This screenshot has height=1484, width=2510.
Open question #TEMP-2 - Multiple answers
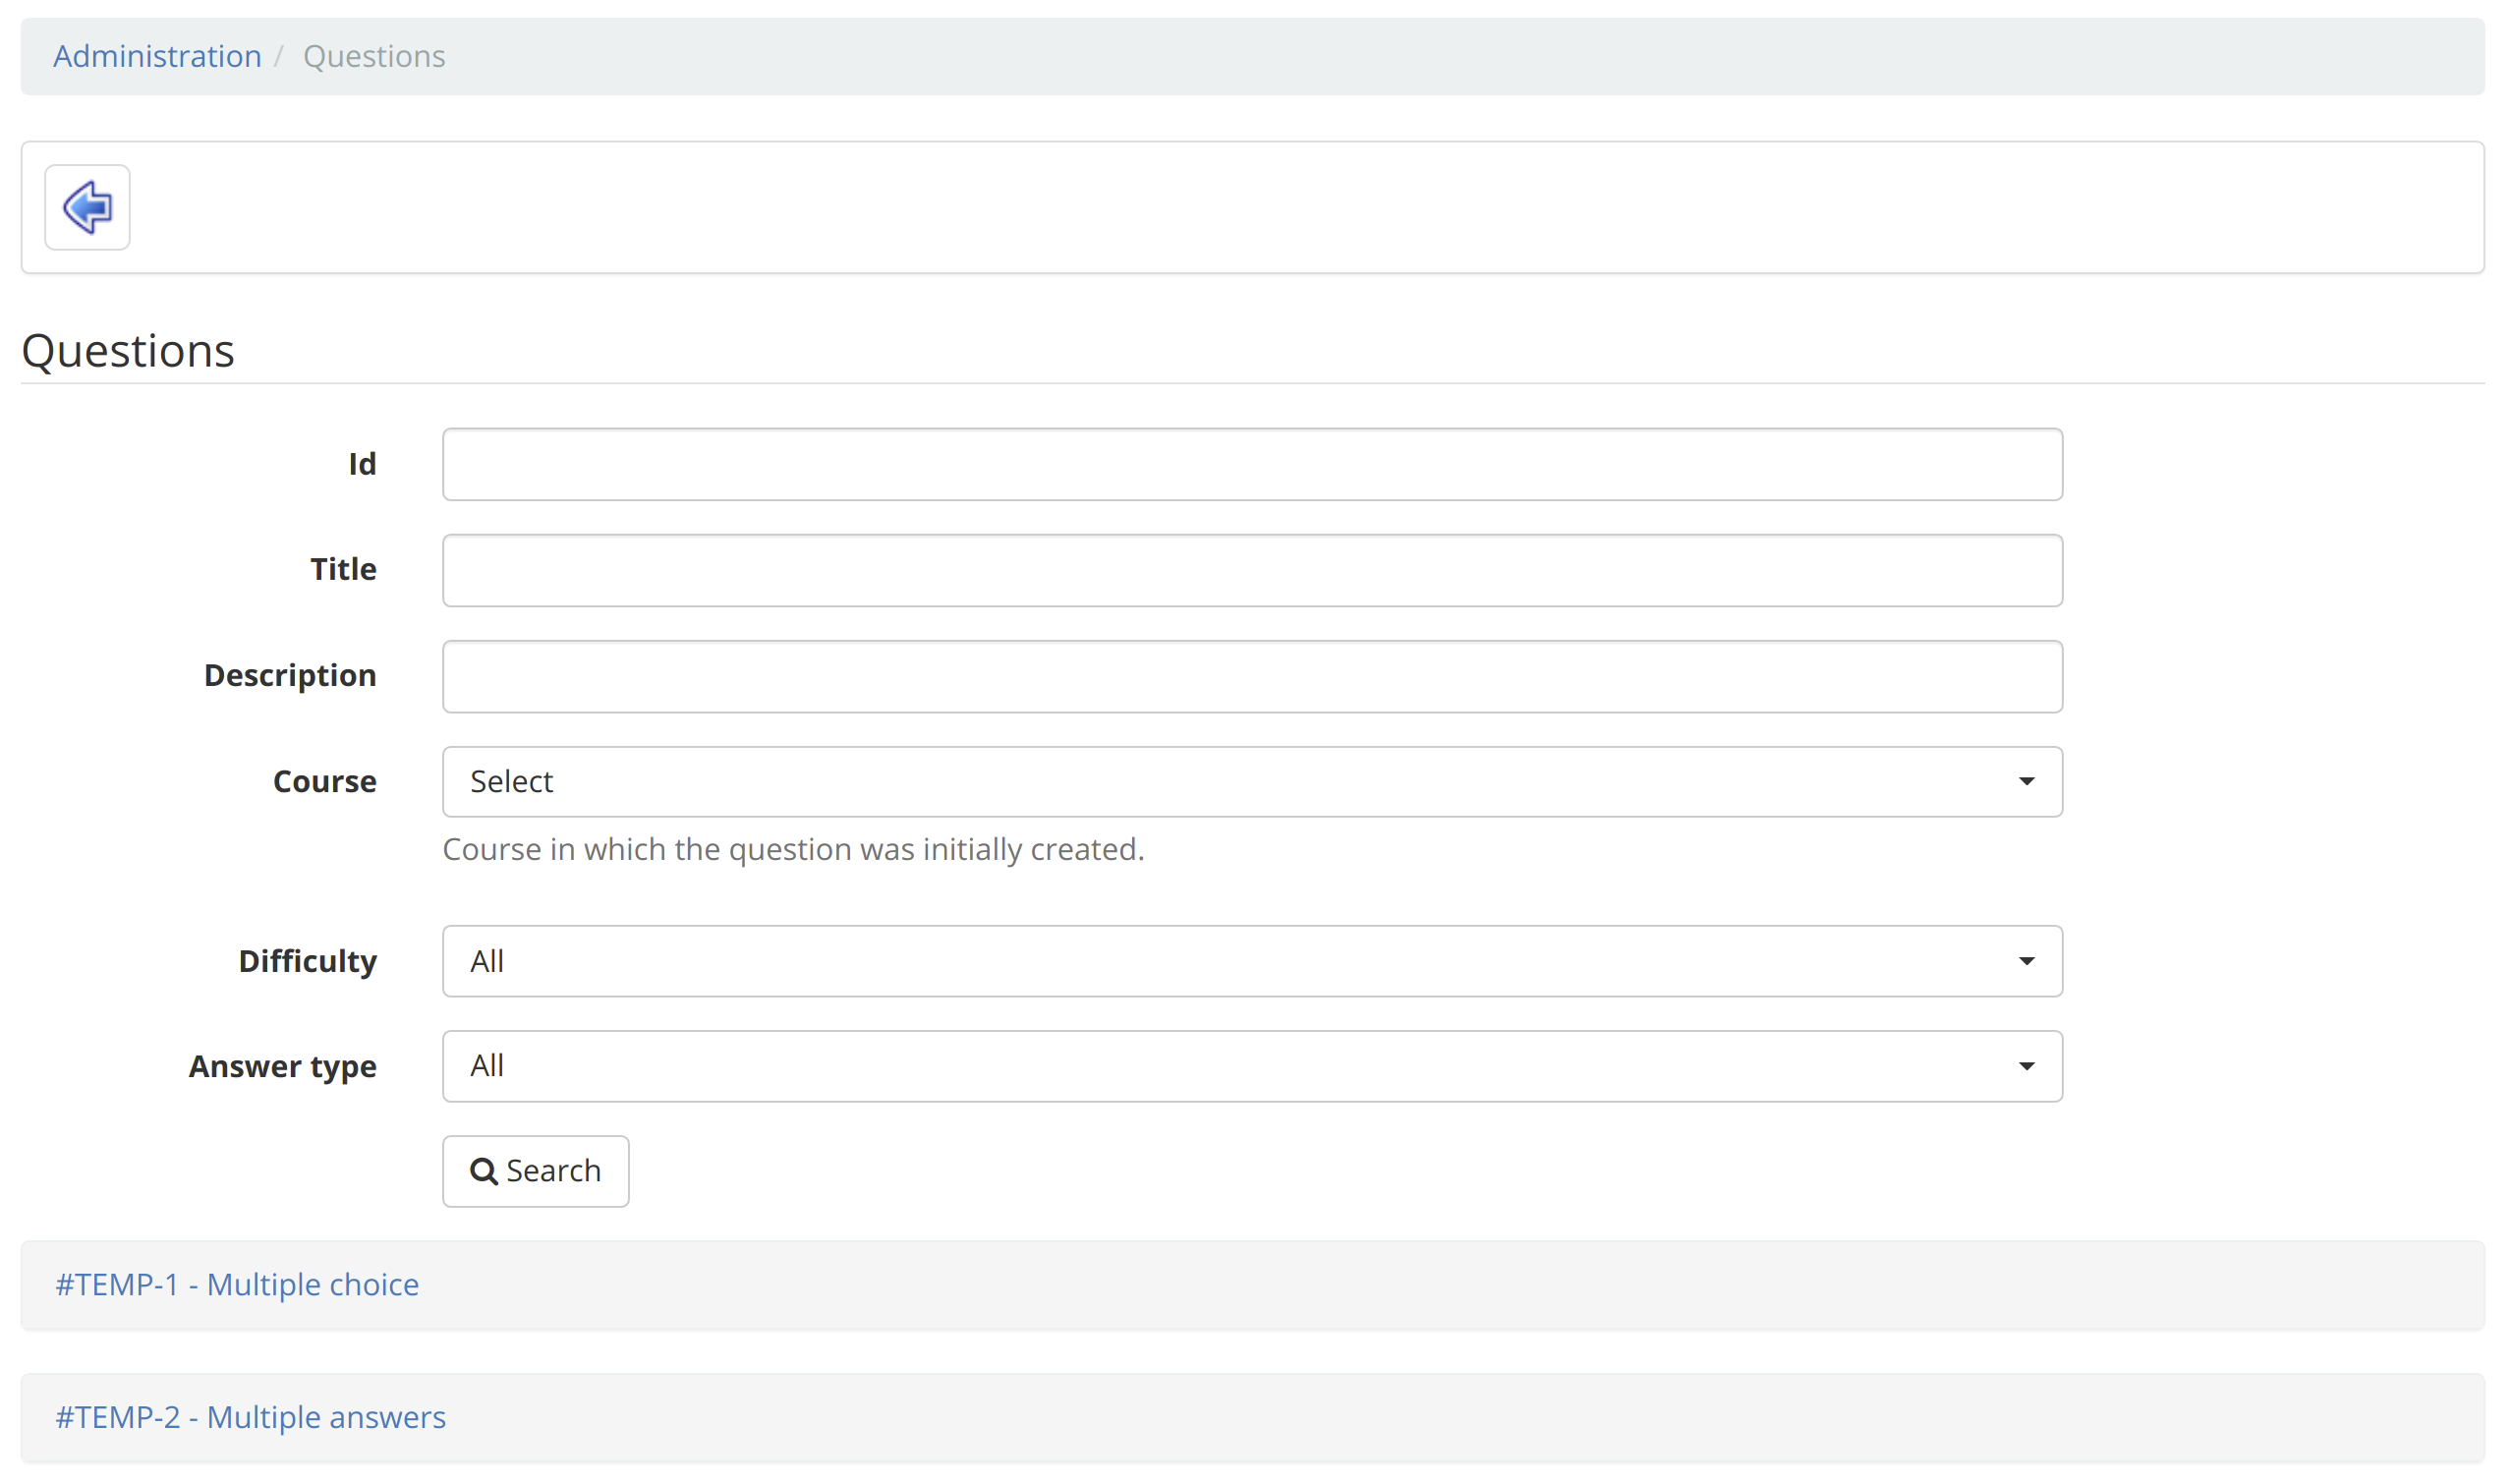(x=250, y=1417)
